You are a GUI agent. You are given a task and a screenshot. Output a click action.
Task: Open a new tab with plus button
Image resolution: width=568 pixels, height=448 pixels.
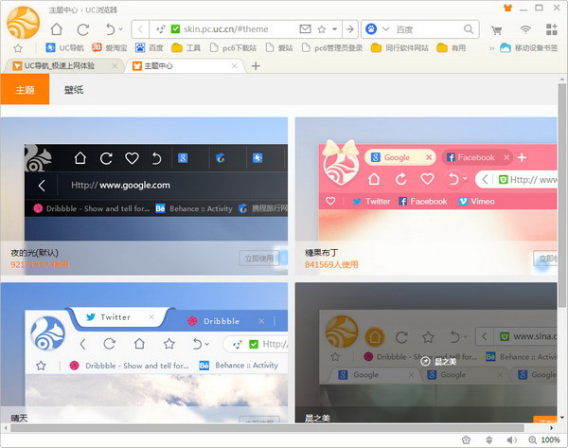coord(256,65)
